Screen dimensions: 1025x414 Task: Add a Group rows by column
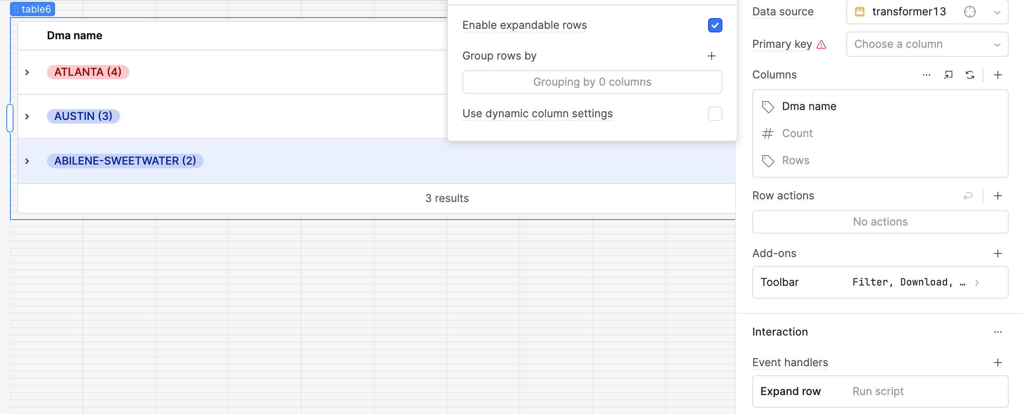point(712,56)
